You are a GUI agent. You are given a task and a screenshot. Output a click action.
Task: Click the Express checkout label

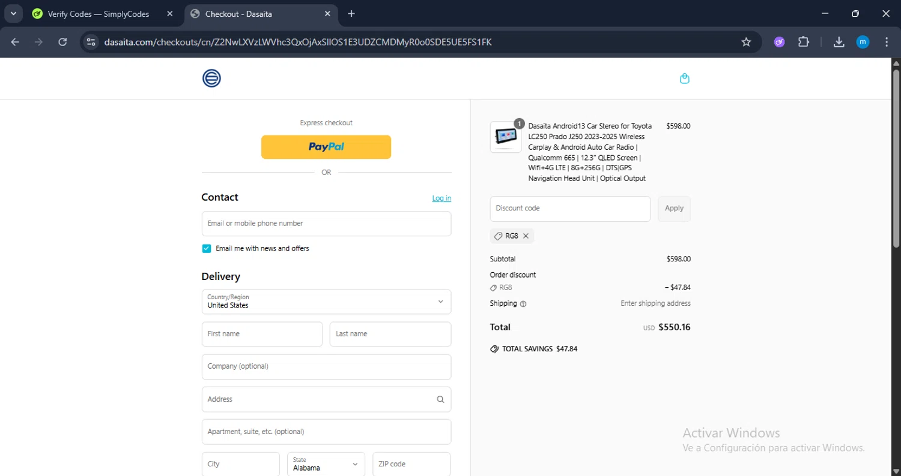point(326,123)
